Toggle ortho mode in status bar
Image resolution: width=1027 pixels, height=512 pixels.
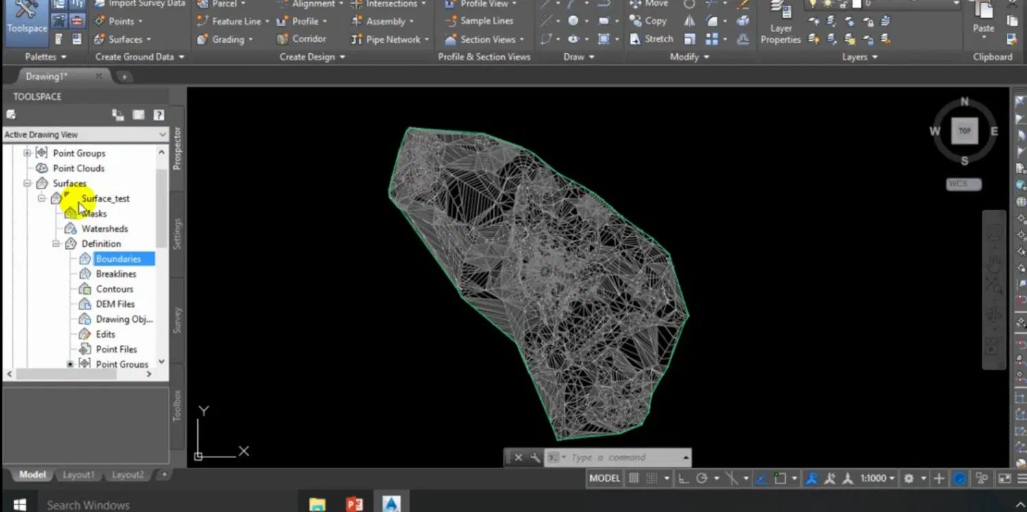[x=683, y=479]
